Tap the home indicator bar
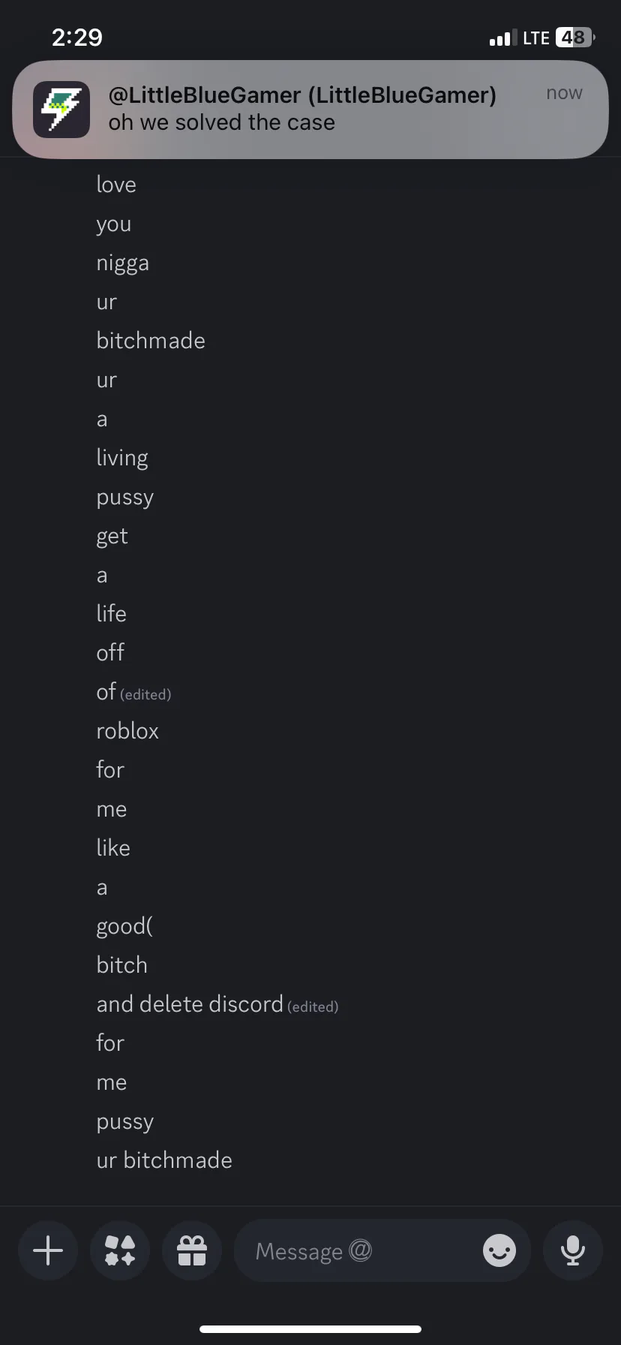Image resolution: width=621 pixels, height=1345 pixels. click(310, 1329)
